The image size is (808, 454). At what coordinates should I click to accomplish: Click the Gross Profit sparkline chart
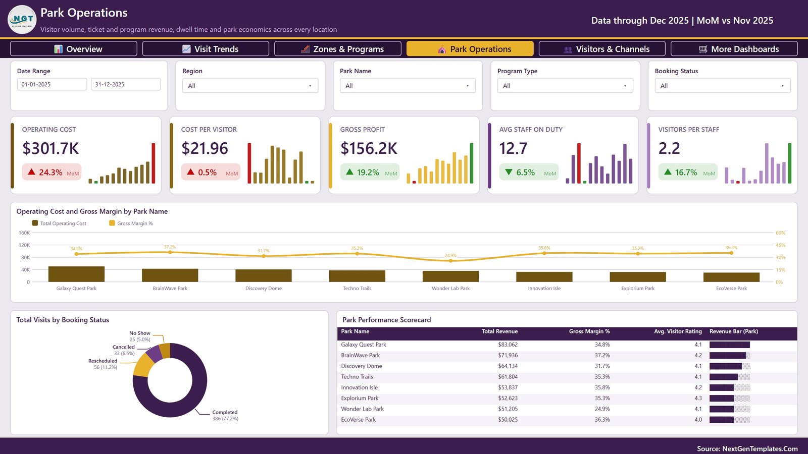[x=440, y=163]
